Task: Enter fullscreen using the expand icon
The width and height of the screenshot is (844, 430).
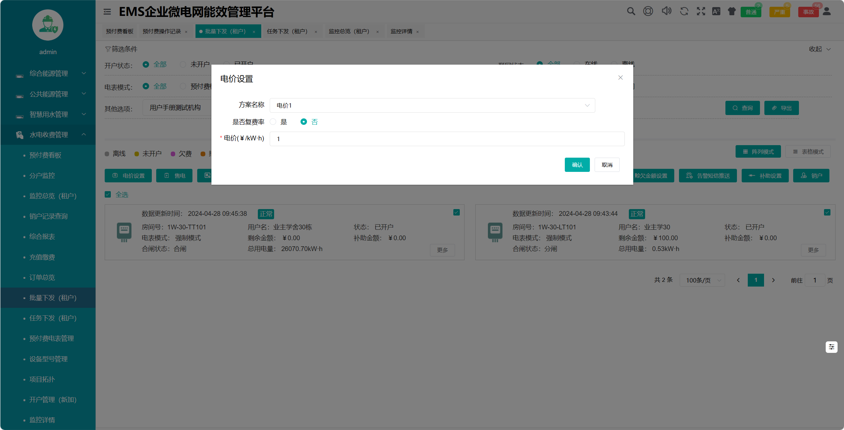Action: [701, 11]
